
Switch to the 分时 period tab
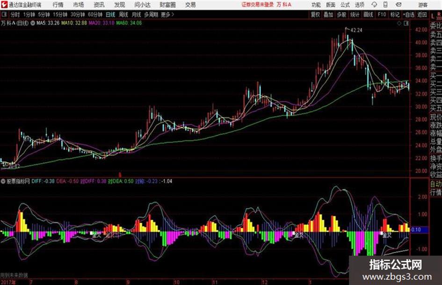[15, 15]
